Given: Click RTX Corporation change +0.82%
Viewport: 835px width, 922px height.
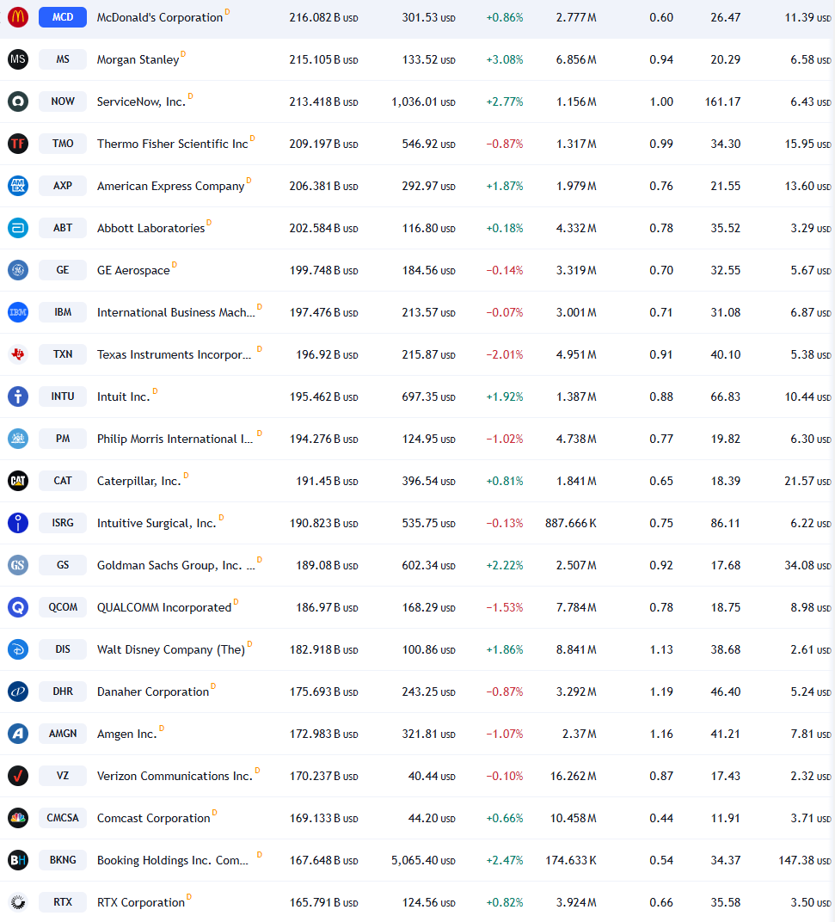Looking at the screenshot, I should click(505, 902).
